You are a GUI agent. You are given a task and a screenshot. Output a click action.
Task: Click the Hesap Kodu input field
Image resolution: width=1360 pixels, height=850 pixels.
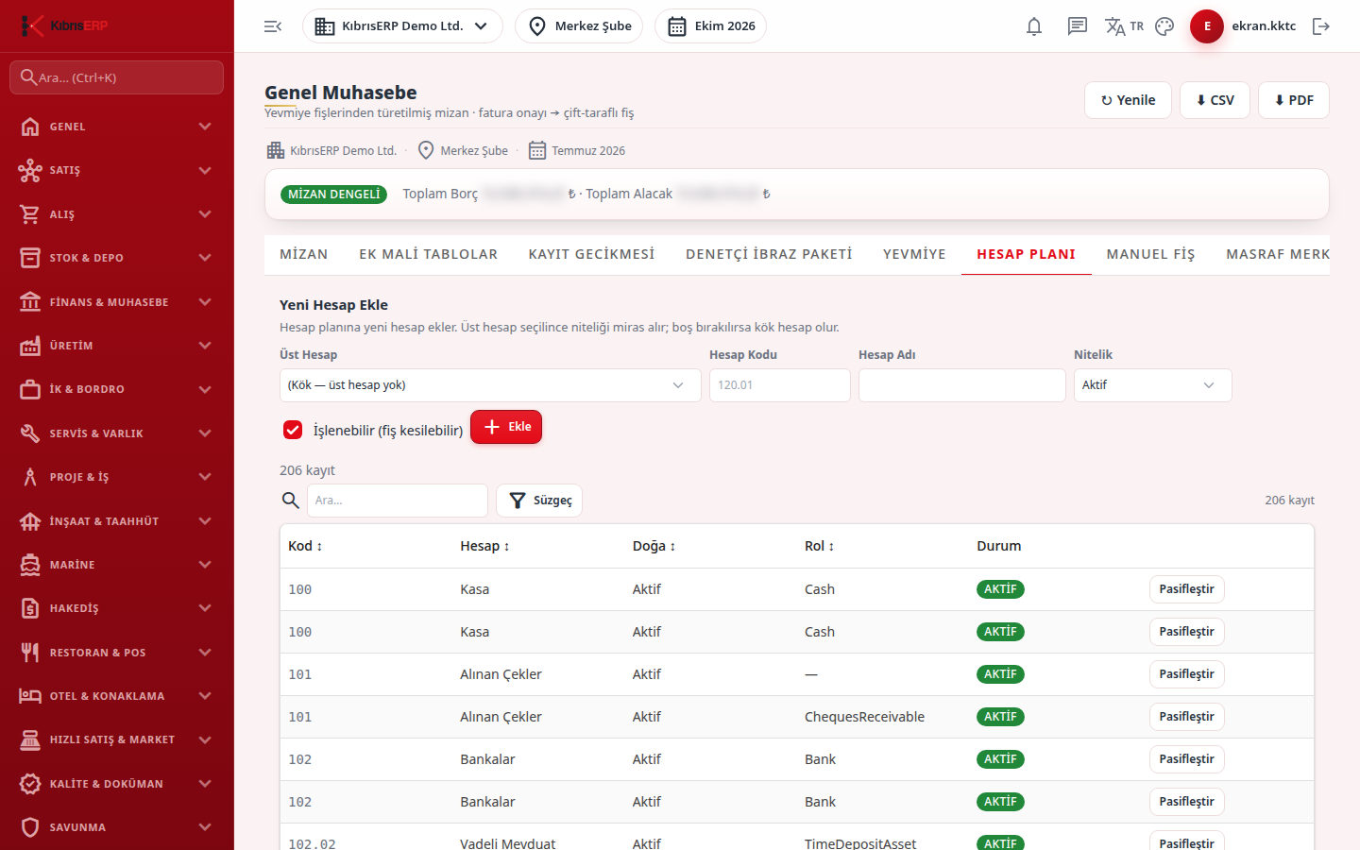(x=780, y=385)
